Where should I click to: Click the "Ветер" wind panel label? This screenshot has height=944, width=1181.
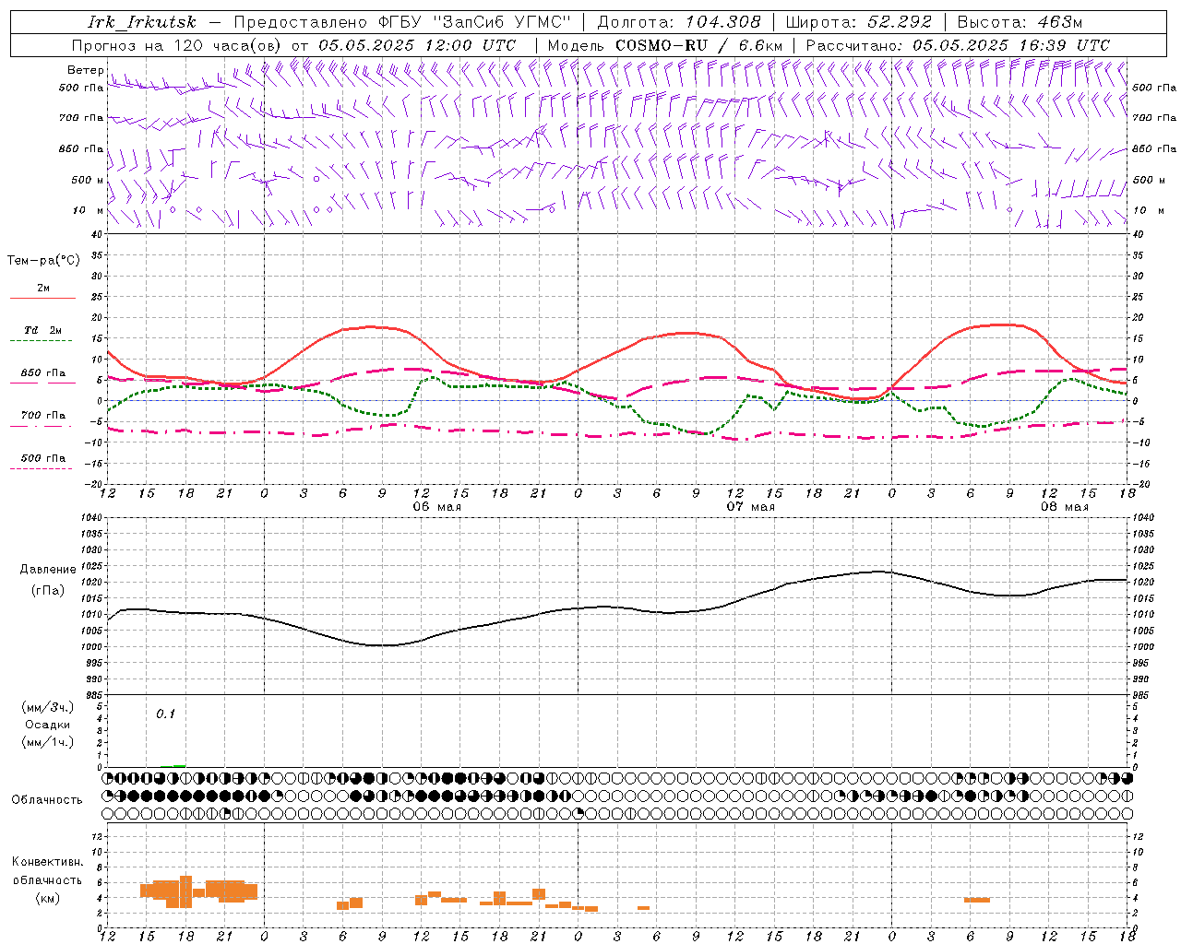tap(86, 70)
